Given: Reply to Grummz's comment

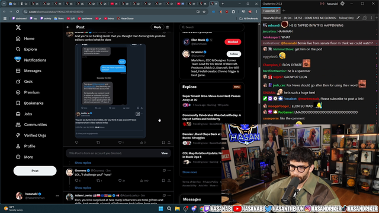Looking at the screenshot, I should [x=76, y=180].
